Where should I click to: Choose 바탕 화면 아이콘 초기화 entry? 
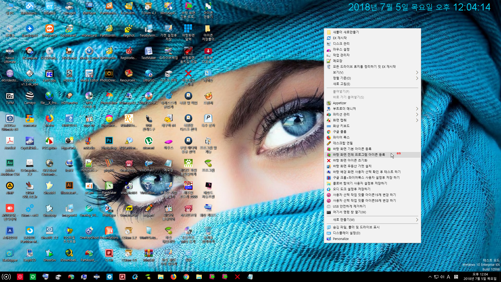point(372,160)
